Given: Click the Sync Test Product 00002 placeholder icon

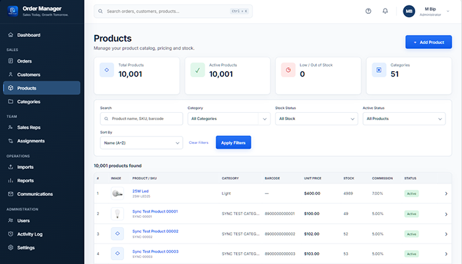Looking at the screenshot, I should point(117,234).
